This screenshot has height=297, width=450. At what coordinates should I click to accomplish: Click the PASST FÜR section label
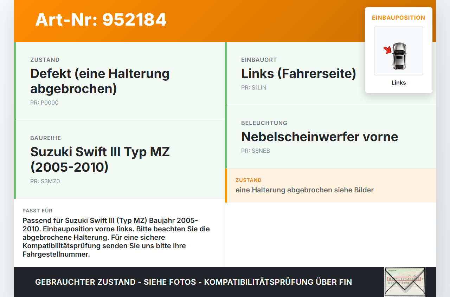pos(38,211)
